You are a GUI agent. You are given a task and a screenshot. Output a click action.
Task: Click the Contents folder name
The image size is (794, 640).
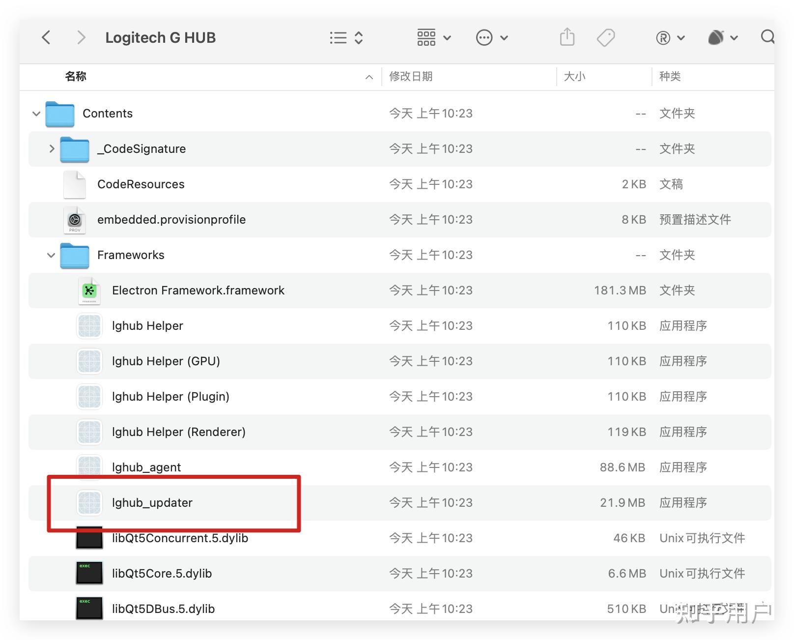point(108,114)
